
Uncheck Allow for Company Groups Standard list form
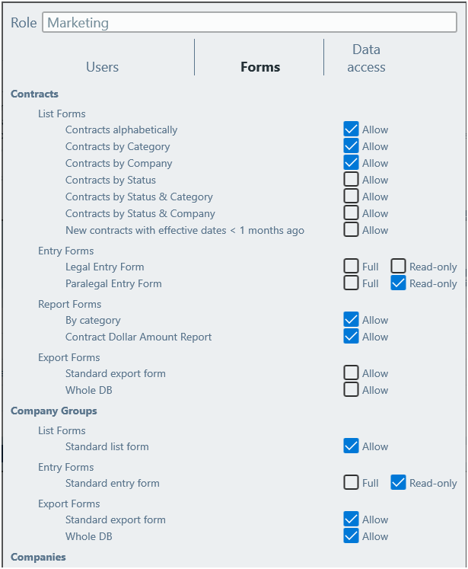351,447
